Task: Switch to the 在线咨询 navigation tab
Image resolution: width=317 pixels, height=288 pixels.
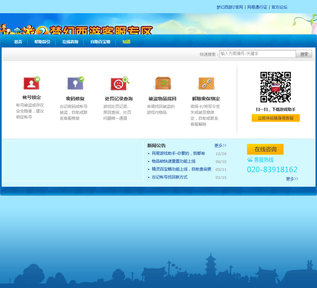Action: pyautogui.click(x=70, y=42)
